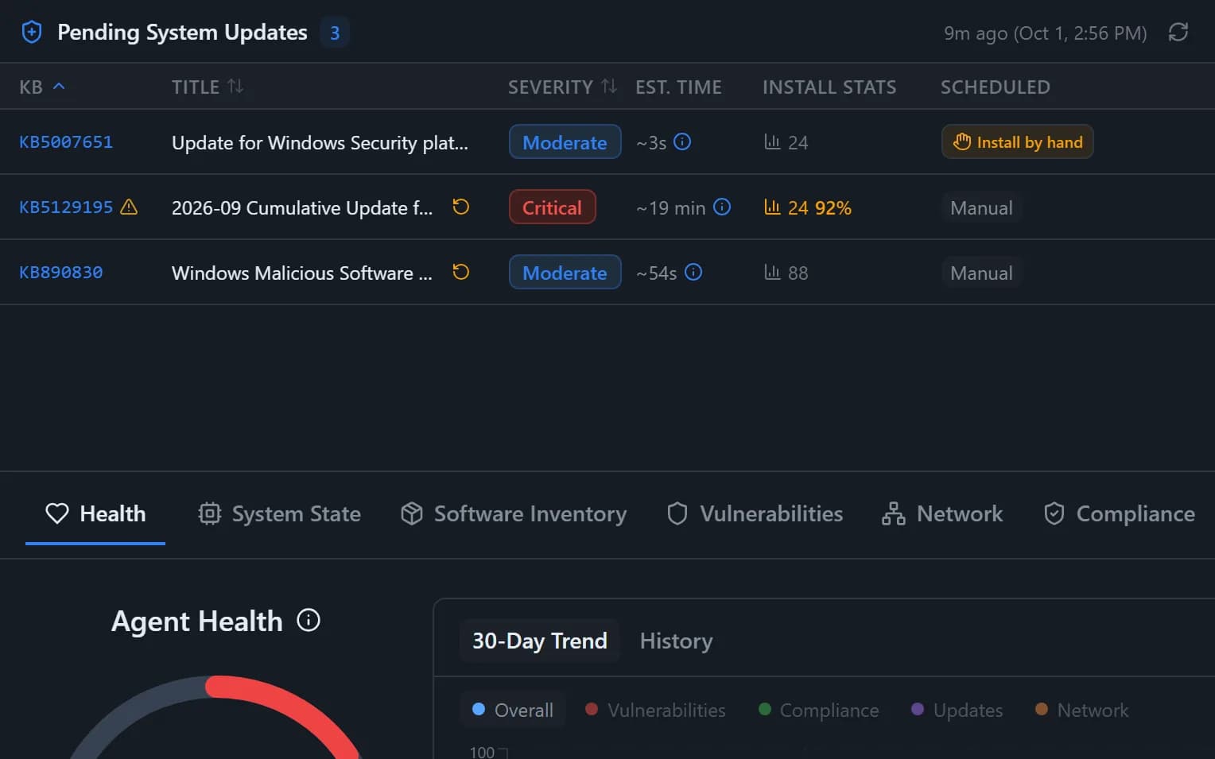
Task: Show Agent Health info tooltip icon
Action: pyautogui.click(x=309, y=620)
